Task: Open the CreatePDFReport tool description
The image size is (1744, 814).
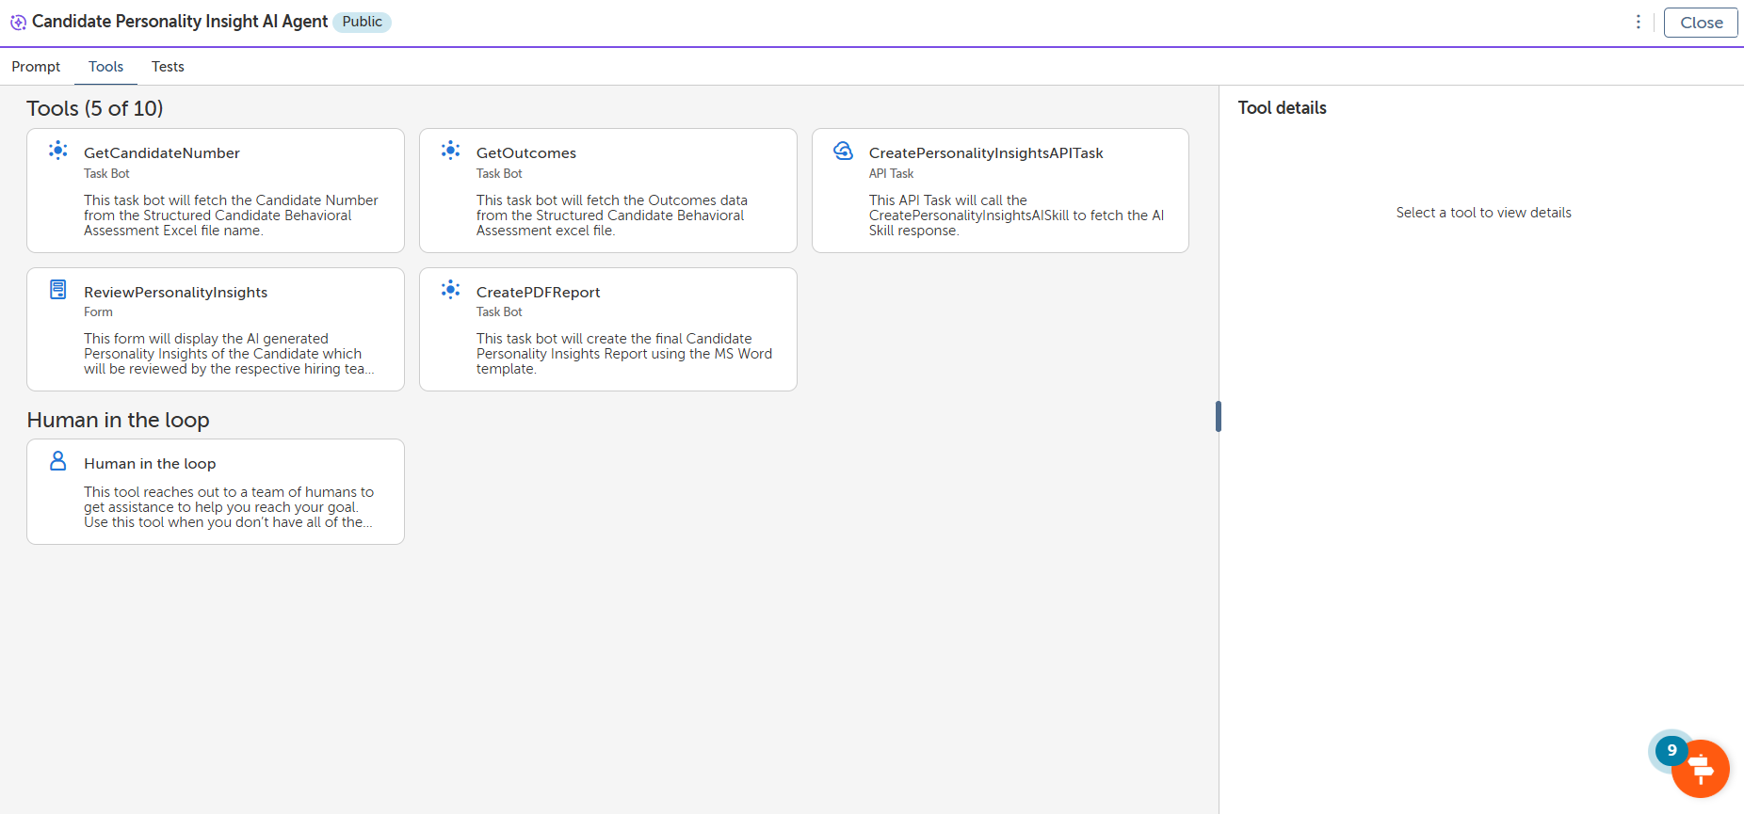Action: [x=623, y=354]
